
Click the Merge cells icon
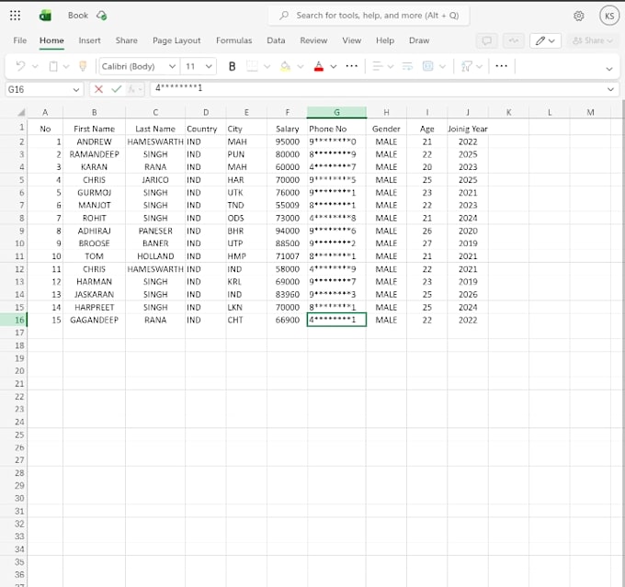[x=427, y=66]
